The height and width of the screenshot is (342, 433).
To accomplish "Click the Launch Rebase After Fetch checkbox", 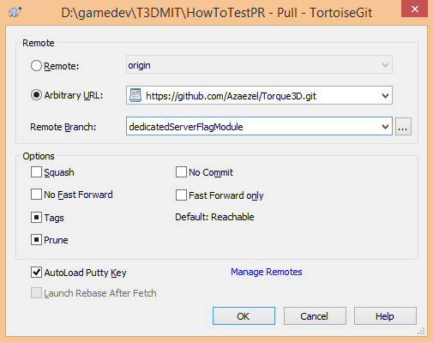I will pos(36,293).
